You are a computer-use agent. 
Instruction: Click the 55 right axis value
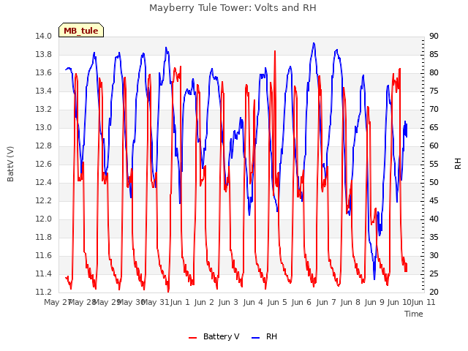pos(434,164)
